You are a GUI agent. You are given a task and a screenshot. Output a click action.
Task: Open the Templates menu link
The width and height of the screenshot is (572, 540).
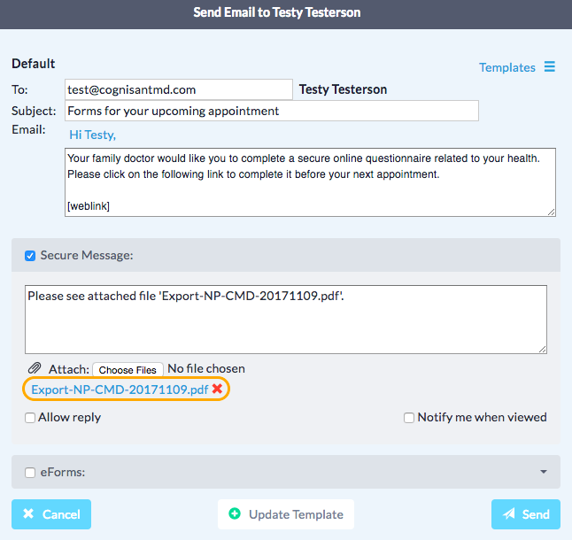pos(506,67)
